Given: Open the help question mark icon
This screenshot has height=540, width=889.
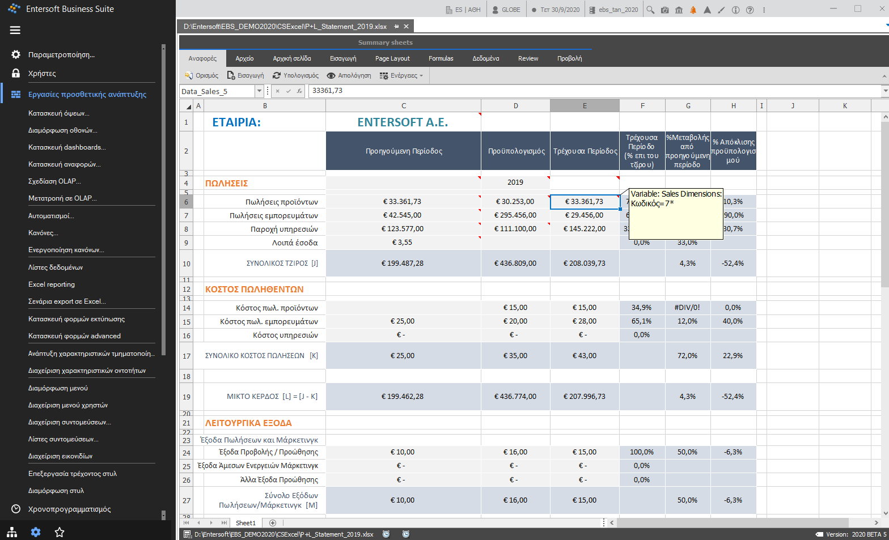Looking at the screenshot, I should (x=750, y=10).
